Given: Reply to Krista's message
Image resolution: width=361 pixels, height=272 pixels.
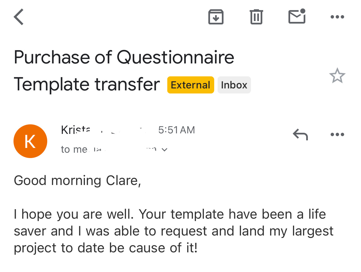Looking at the screenshot, I should (300, 134).
